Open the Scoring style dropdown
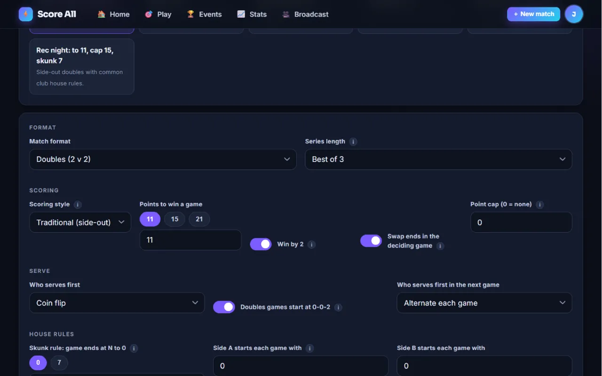The image size is (602, 376). pos(80,222)
